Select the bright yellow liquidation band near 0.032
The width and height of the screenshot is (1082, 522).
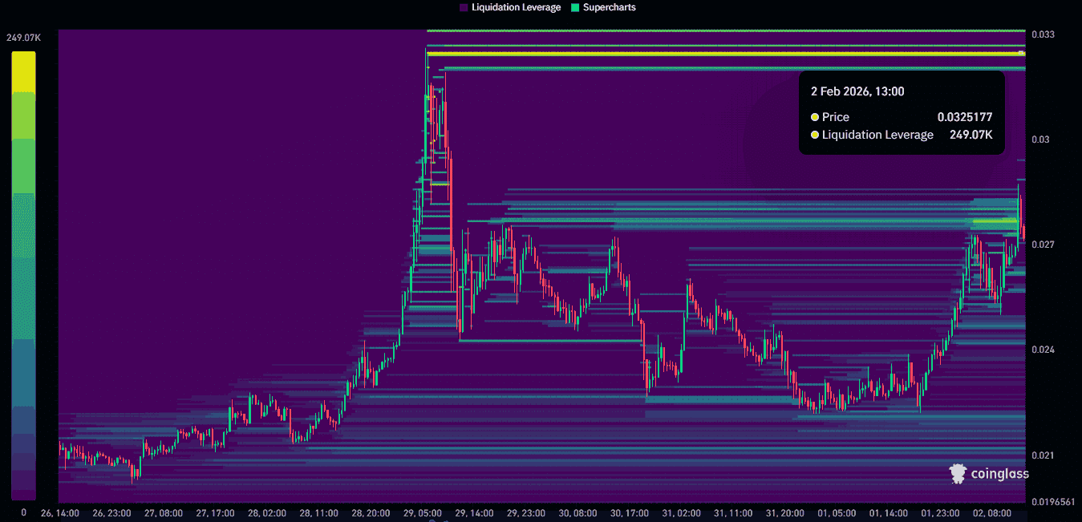(x=722, y=53)
